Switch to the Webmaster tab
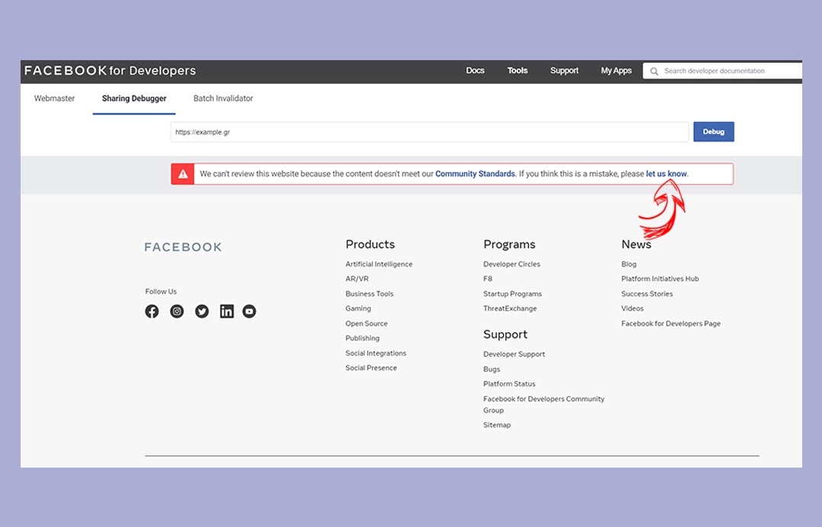Screen dimensions: 822x527 pos(55,98)
